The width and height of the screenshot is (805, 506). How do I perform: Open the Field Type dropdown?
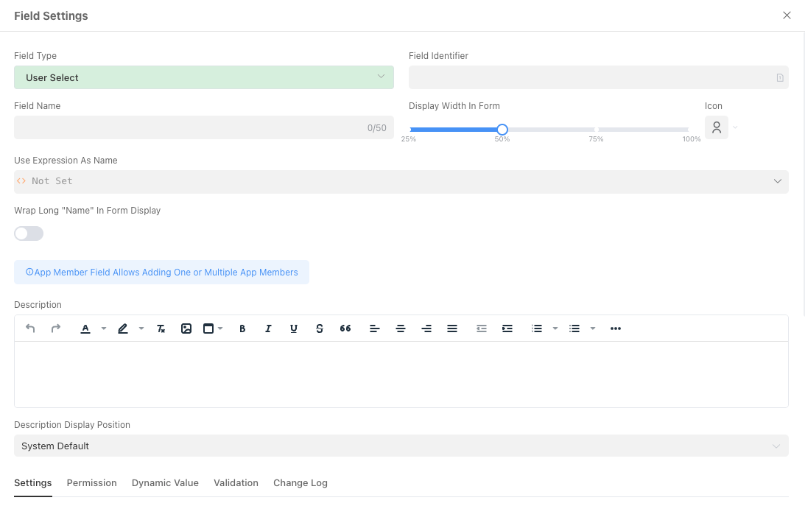pyautogui.click(x=203, y=77)
